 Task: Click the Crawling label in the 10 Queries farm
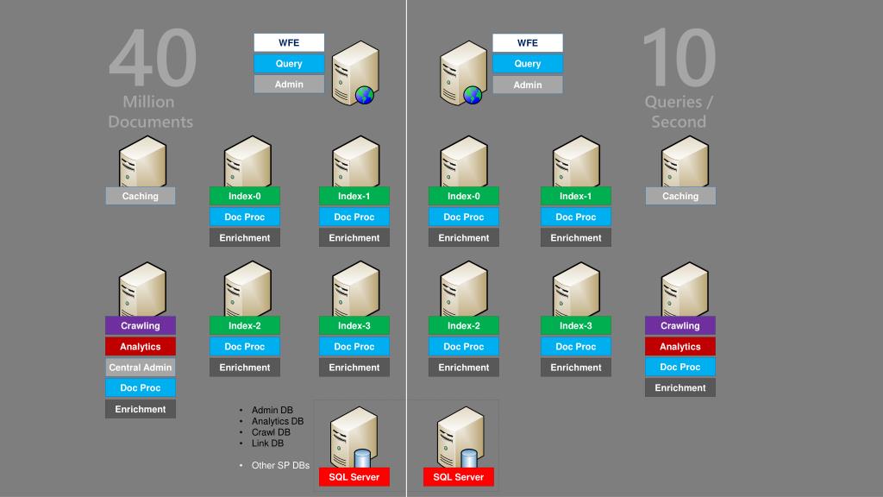(680, 325)
